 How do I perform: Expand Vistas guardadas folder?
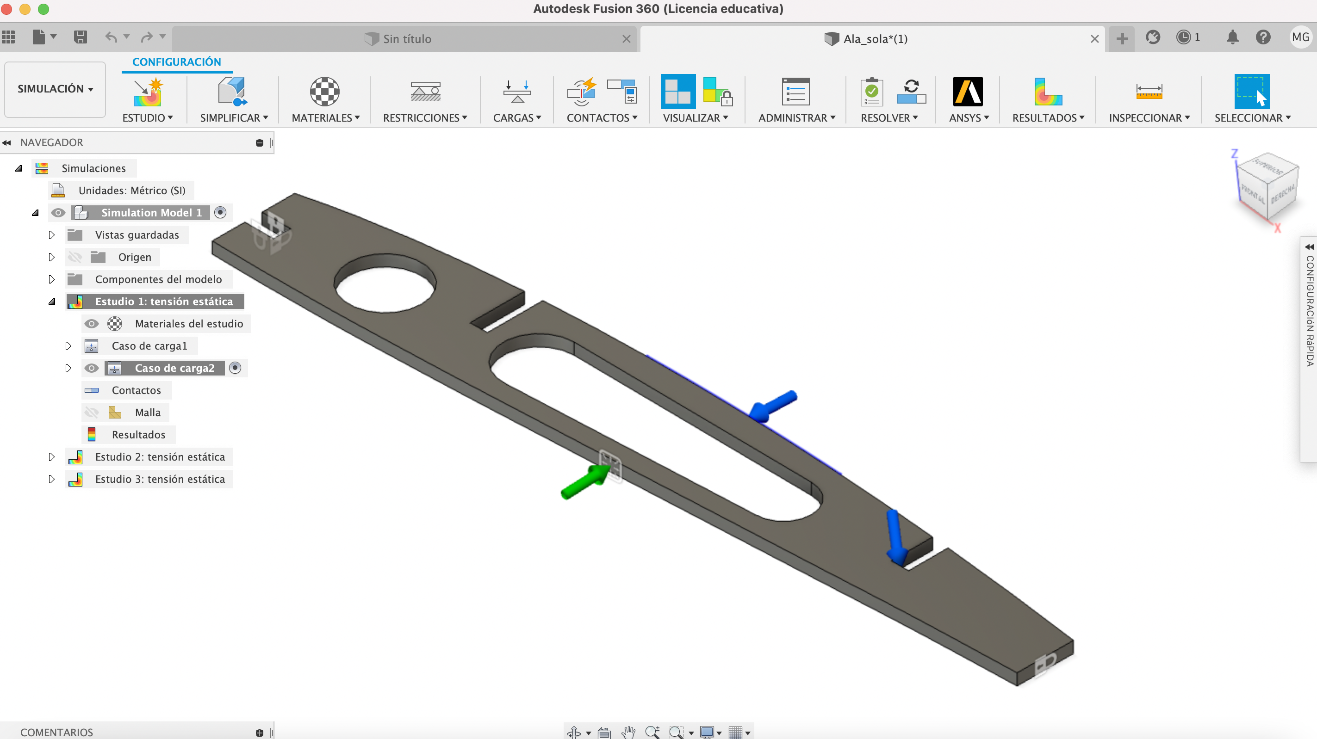point(52,235)
